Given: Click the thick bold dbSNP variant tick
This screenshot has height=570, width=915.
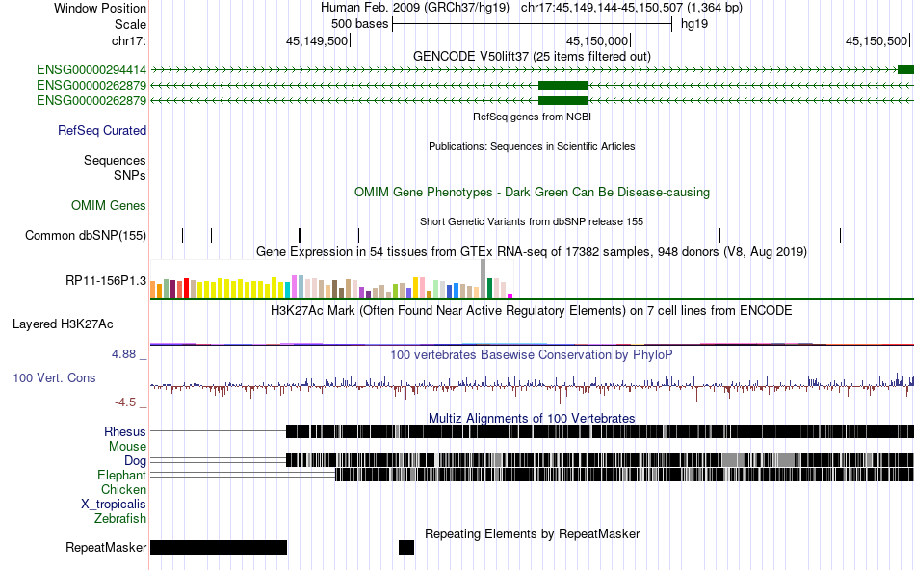Looking at the screenshot, I should (x=300, y=235).
